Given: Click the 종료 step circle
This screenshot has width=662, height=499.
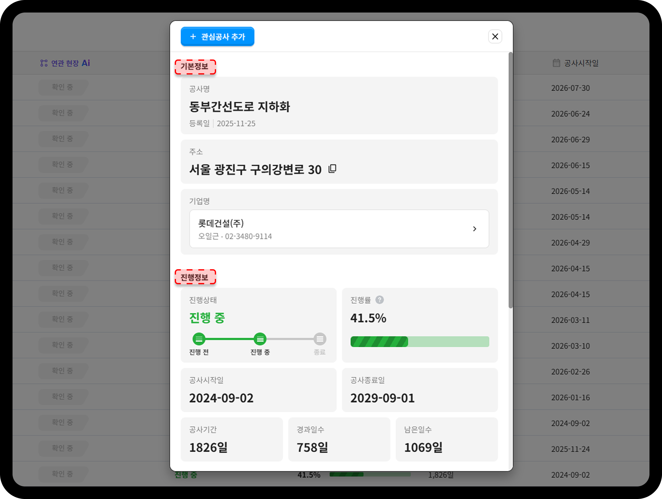Looking at the screenshot, I should (x=320, y=339).
